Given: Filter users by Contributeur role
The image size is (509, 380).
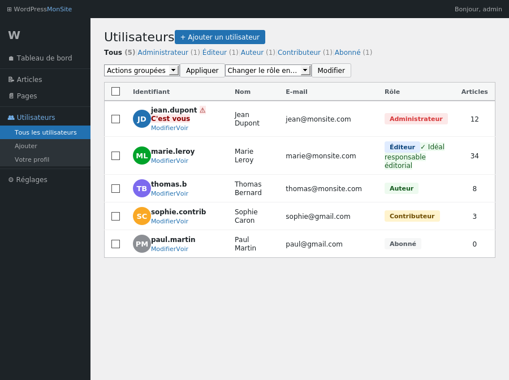Looking at the screenshot, I should 299,52.
